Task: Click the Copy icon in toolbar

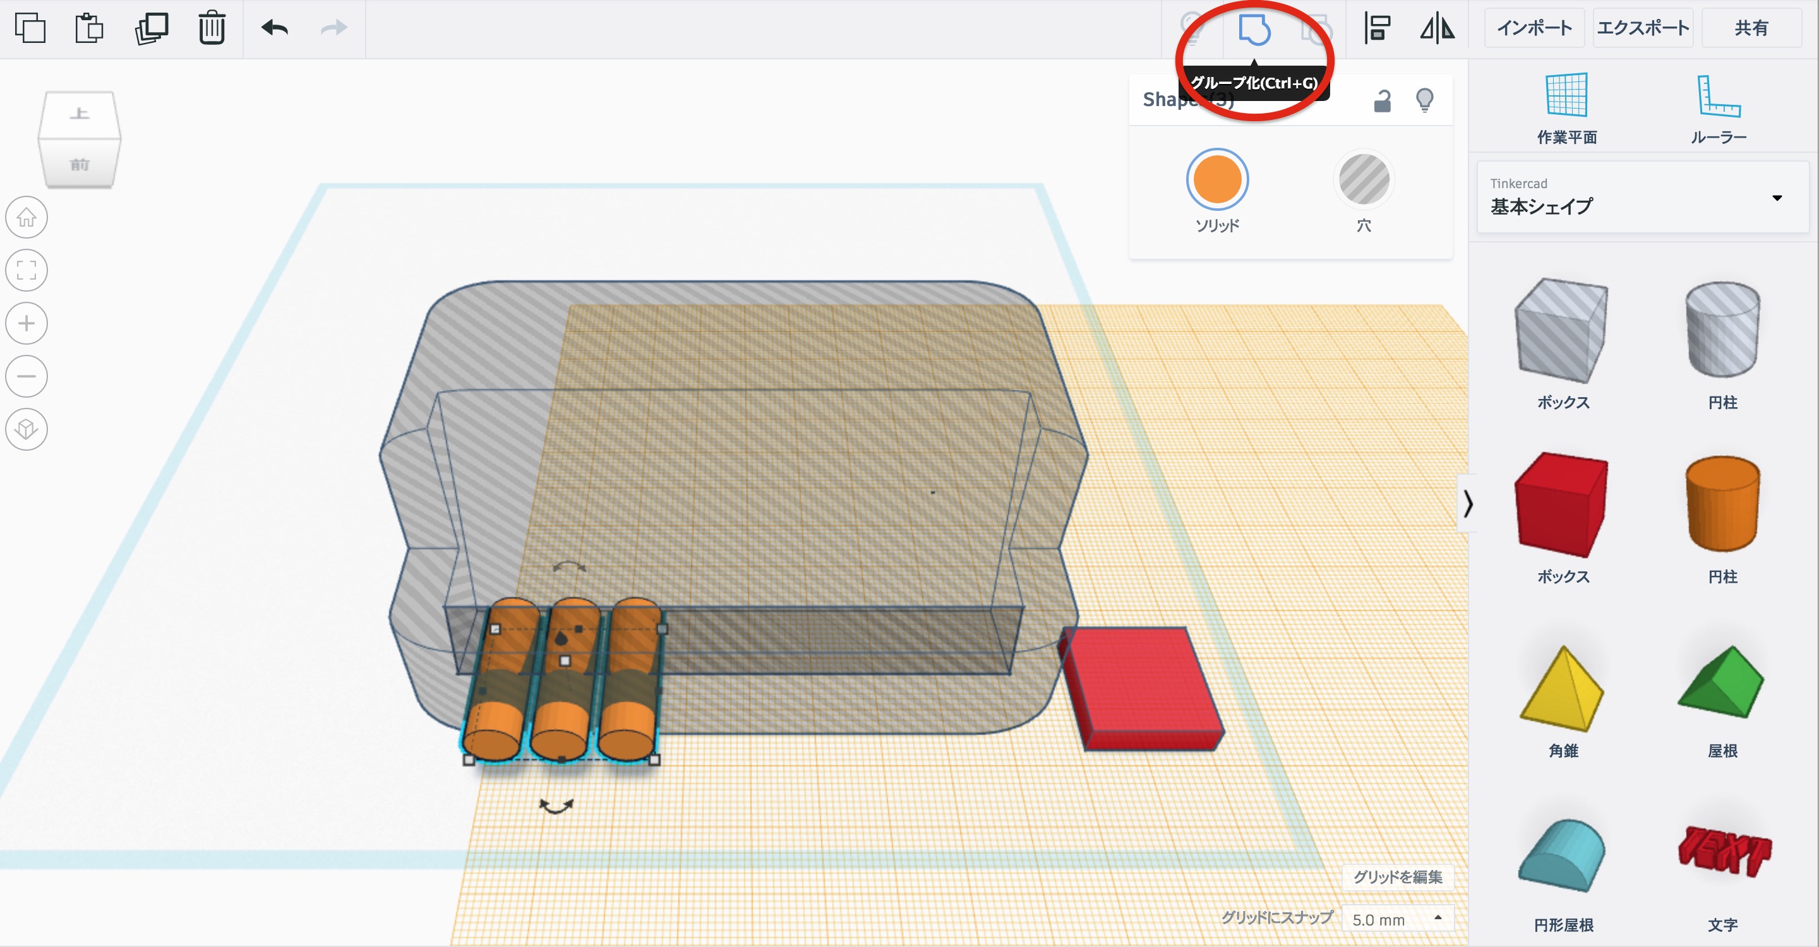Action: coord(30,28)
